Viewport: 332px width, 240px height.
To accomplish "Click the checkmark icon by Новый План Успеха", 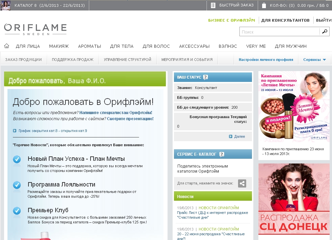I will (17, 159).
